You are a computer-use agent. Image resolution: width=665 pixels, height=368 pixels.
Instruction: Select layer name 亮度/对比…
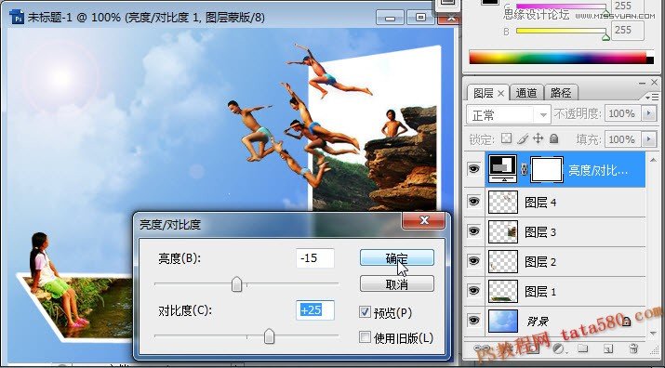[x=598, y=170]
